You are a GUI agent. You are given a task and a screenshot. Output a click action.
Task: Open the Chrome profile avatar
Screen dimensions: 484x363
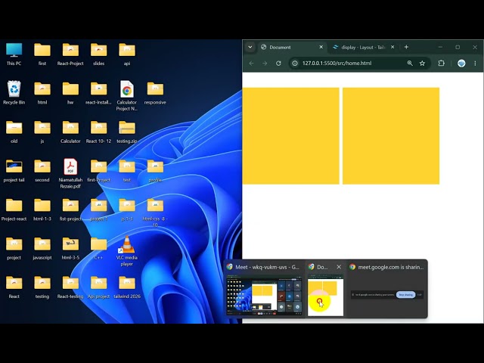[x=461, y=64]
